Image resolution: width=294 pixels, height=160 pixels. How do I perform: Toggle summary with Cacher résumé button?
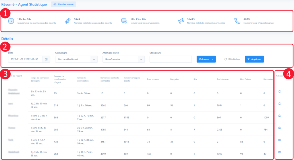click(63, 5)
